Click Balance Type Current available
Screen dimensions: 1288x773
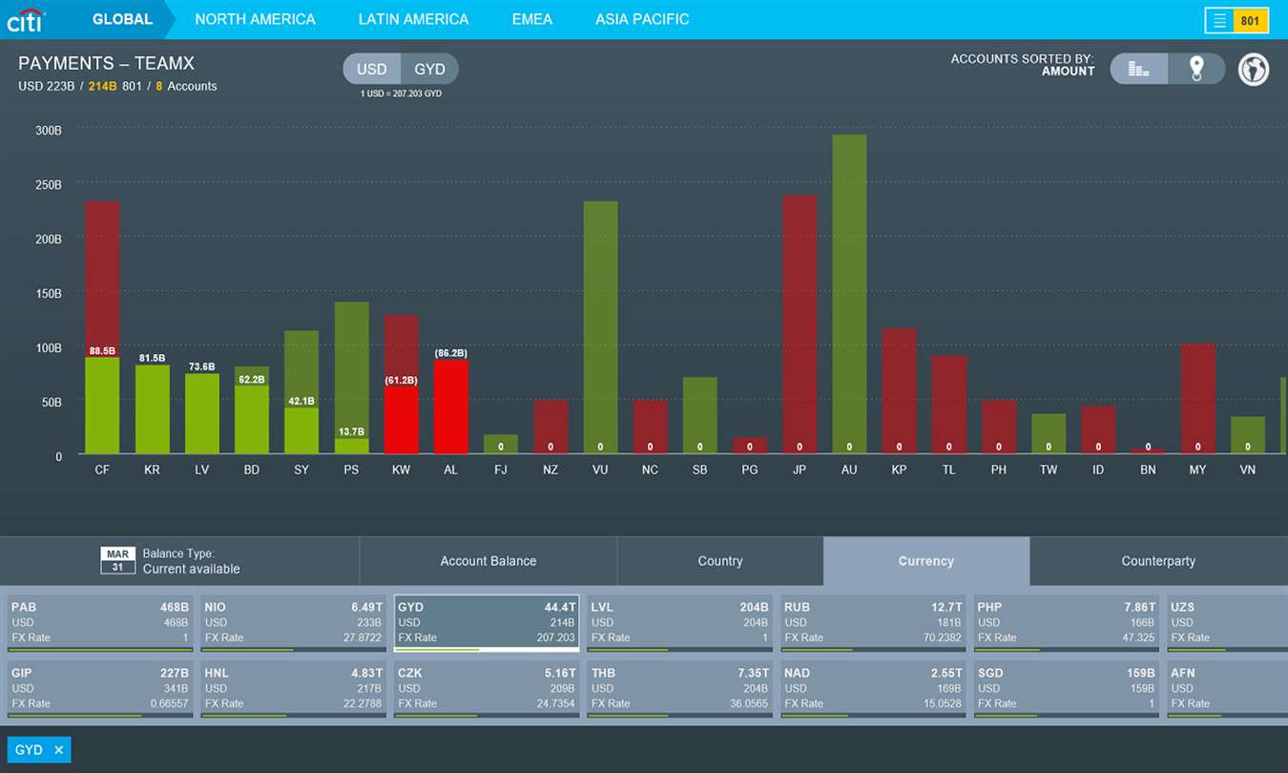click(191, 561)
